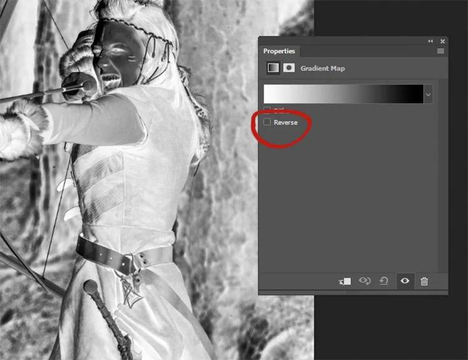
Task: Toggle the Dither checkbox
Action: click(267, 110)
